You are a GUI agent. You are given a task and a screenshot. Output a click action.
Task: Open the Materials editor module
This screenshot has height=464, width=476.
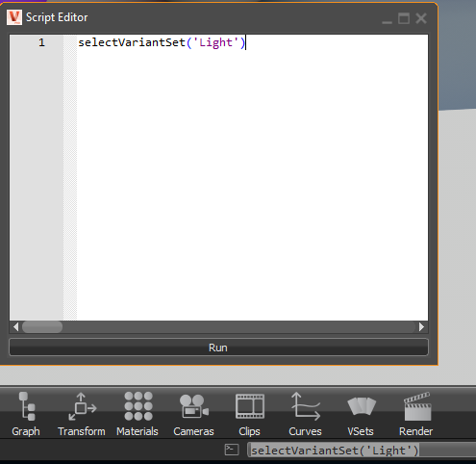[x=138, y=414]
